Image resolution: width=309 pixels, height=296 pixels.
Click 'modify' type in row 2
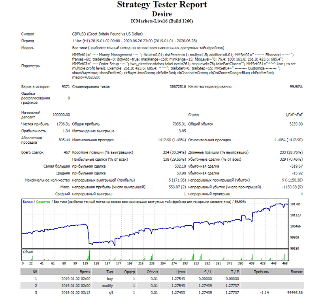pos(107,286)
